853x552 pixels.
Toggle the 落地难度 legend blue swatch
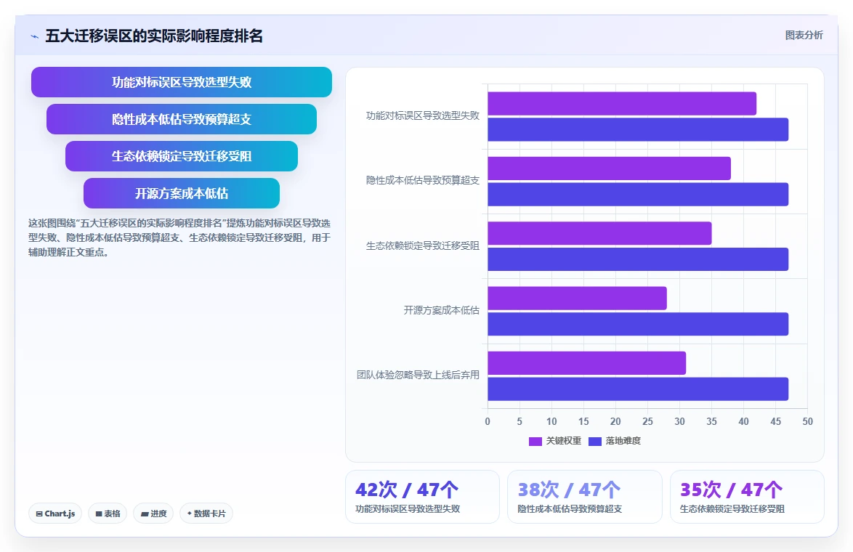[x=594, y=441]
